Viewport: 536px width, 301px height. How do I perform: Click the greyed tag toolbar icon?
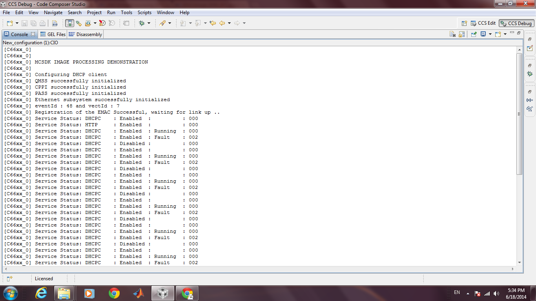(x=126, y=23)
